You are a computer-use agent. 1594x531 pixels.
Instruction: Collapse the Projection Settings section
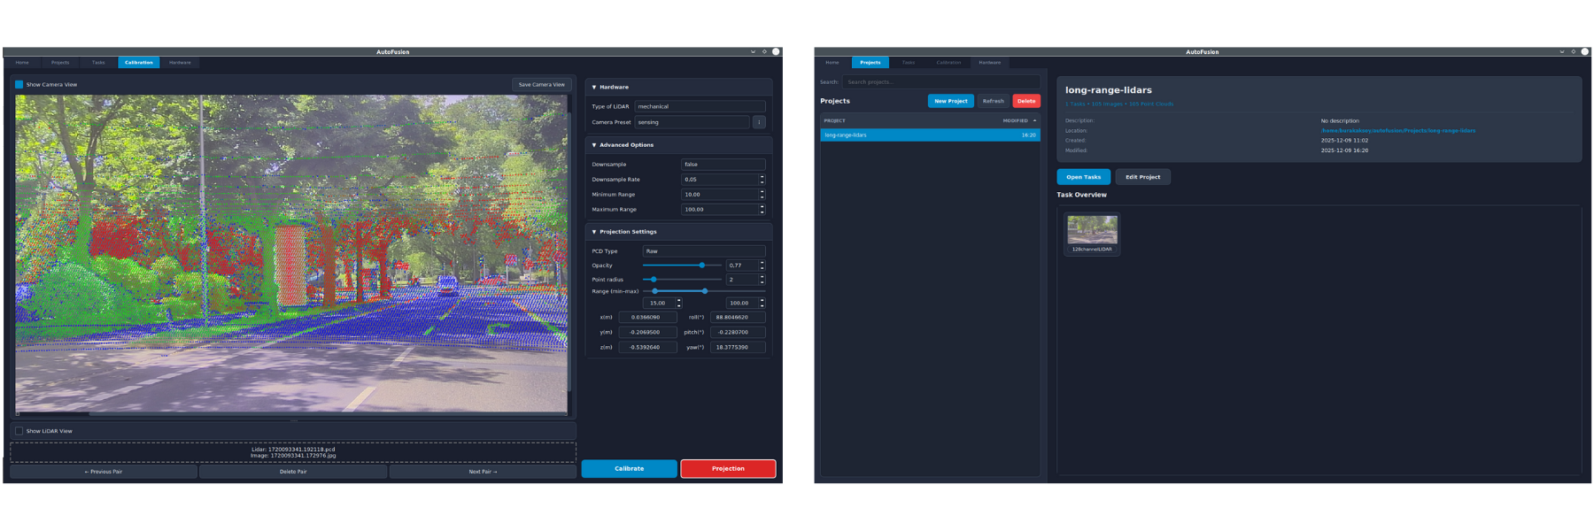click(x=594, y=232)
